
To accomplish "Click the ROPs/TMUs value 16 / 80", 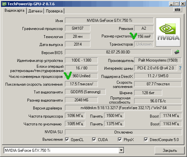I will pyautogui.click(x=81, y=68).
